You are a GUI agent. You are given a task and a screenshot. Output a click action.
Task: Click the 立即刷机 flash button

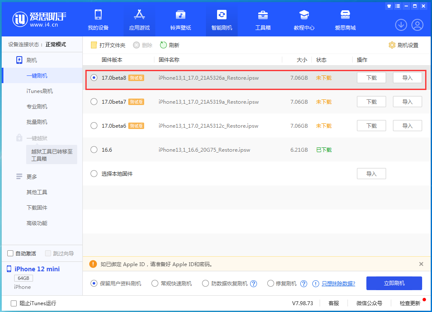click(x=393, y=283)
